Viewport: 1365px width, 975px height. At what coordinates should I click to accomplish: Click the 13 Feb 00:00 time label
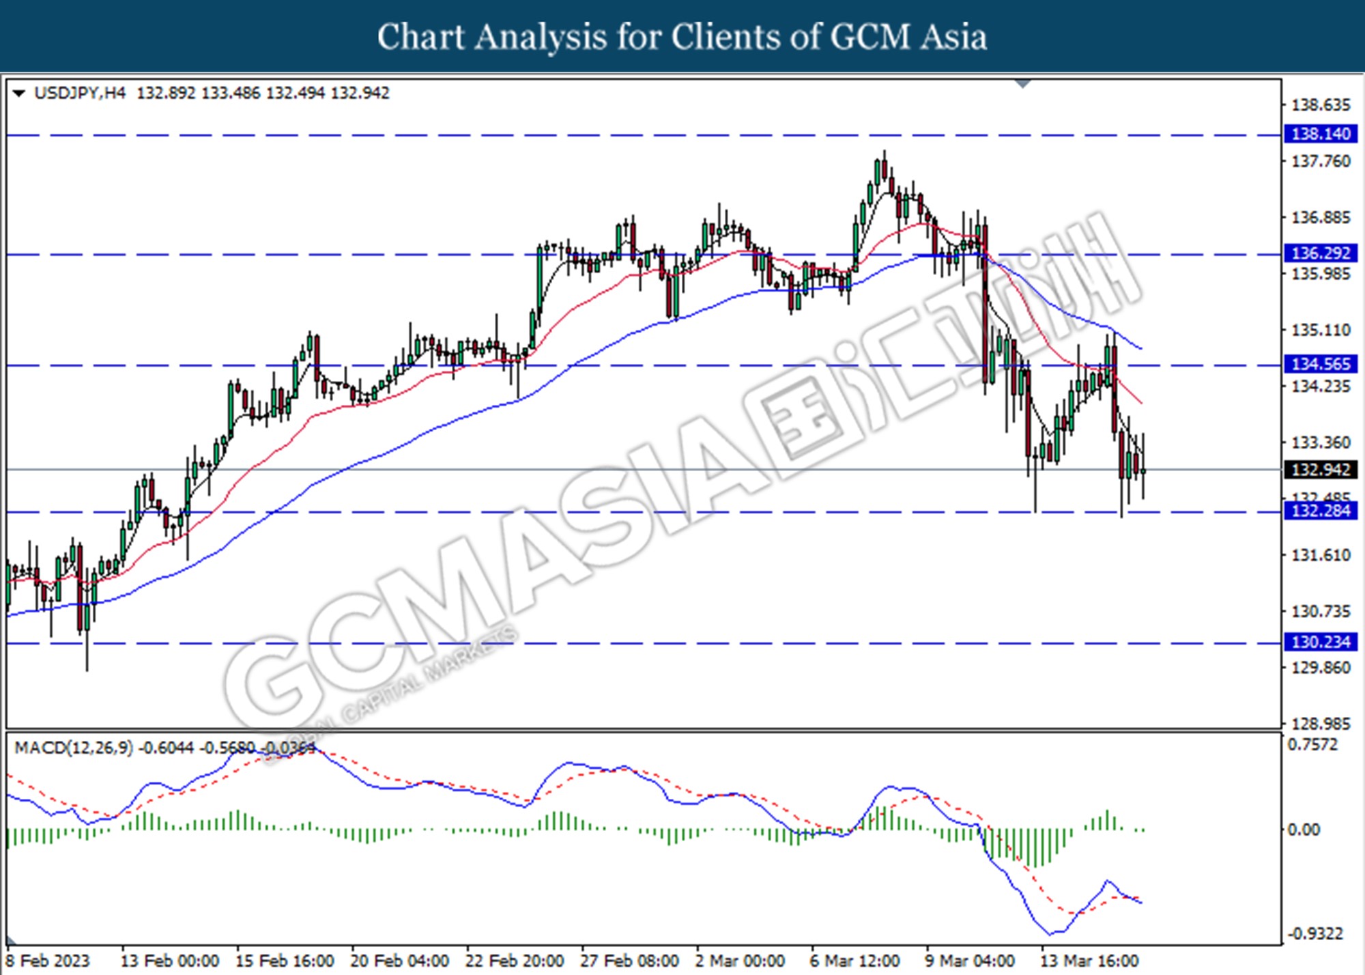point(170,961)
